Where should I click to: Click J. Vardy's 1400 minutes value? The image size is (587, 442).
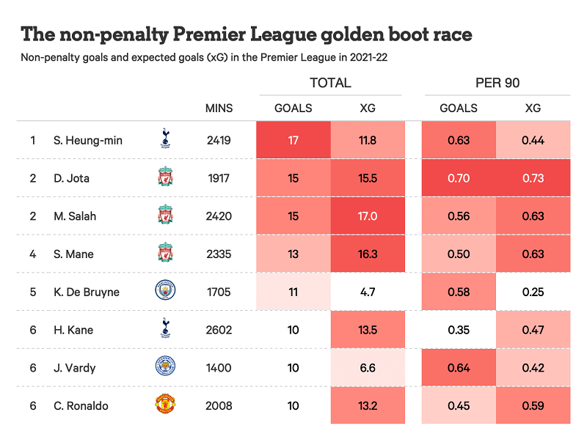(219, 368)
